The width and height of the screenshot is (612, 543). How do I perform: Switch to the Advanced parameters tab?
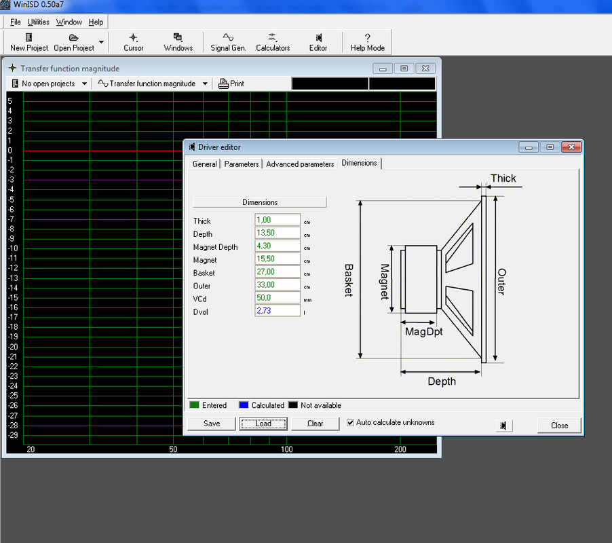point(300,164)
